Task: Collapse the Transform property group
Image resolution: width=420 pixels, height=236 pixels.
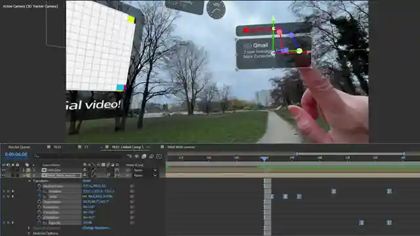Action: point(30,181)
